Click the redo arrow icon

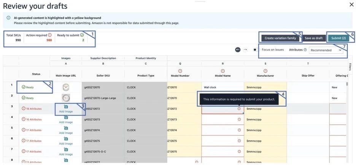[x=245, y=50]
